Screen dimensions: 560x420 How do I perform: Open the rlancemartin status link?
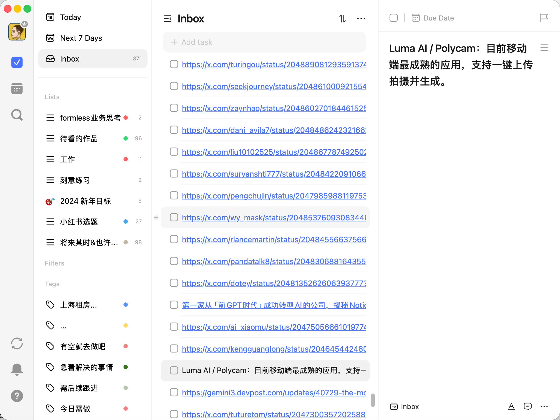(x=274, y=240)
